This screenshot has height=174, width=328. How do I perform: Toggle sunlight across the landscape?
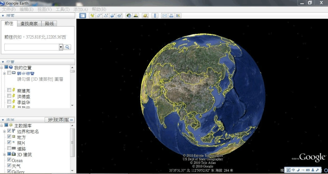coord(136,15)
